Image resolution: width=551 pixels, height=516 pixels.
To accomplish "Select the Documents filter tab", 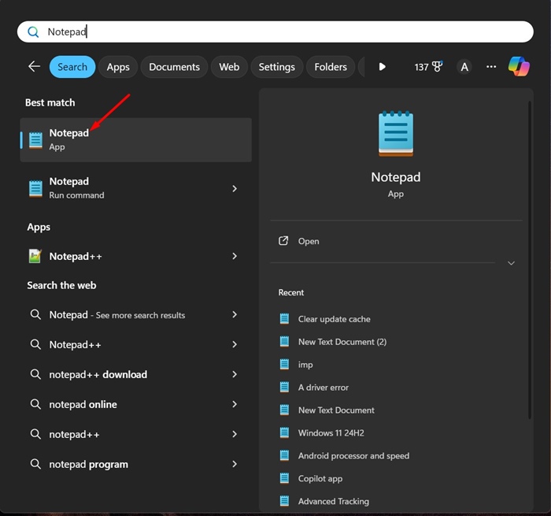I will [174, 67].
